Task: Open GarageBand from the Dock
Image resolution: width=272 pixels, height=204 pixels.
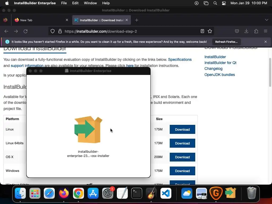Action: 151,193
